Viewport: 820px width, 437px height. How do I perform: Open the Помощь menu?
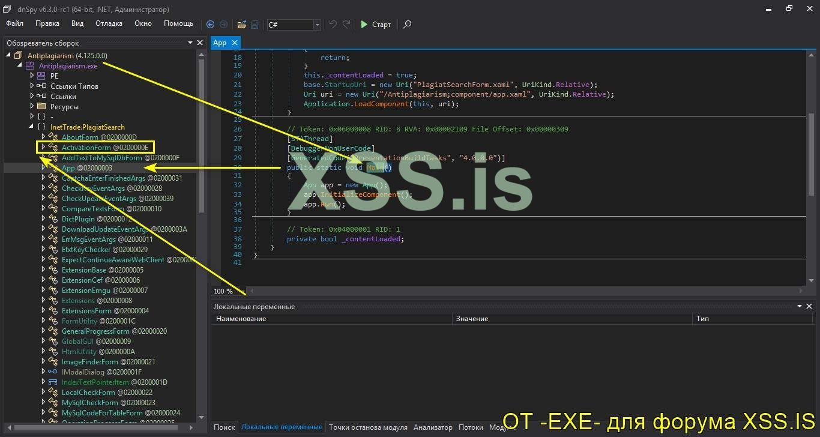[x=179, y=24]
